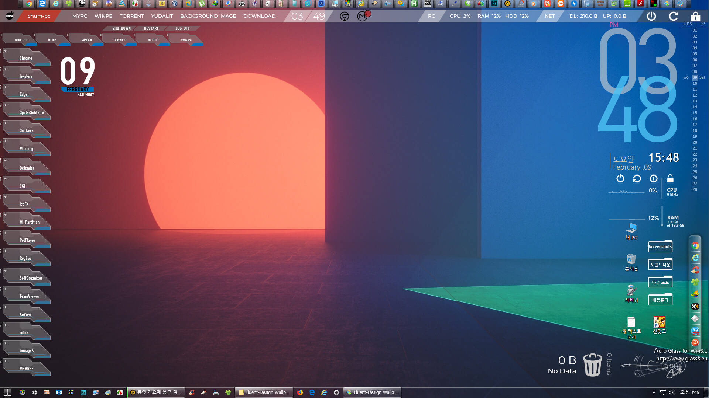The image size is (709, 398).
Task: Click the LOG OFF button
Action: click(x=182, y=28)
